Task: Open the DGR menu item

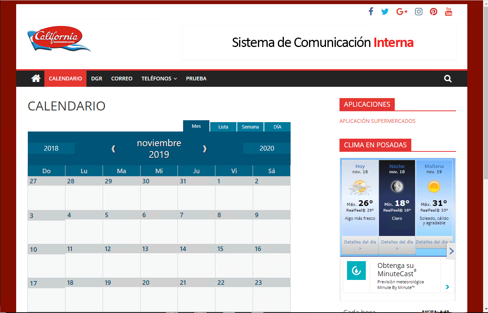Action: coord(97,79)
